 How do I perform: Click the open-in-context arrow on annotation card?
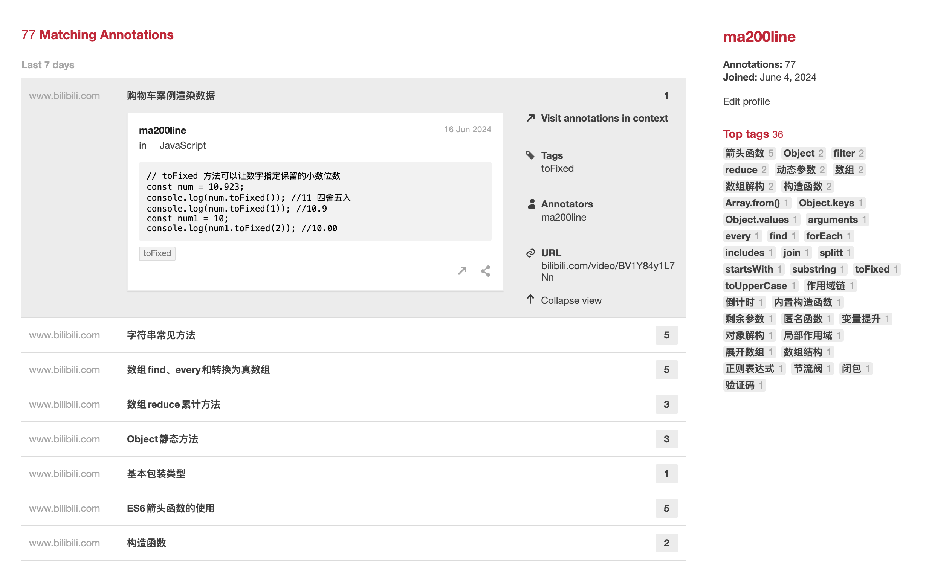pos(462,271)
